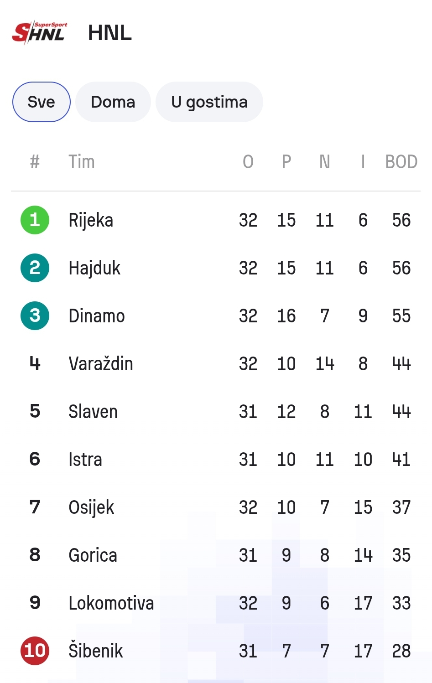Open the Gorica team row

coord(216,555)
